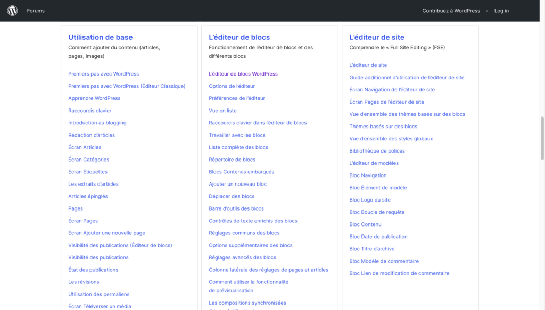The image size is (545, 310).
Task: Open L'éditeur de blocs WordPress visited link
Action: click(x=243, y=74)
